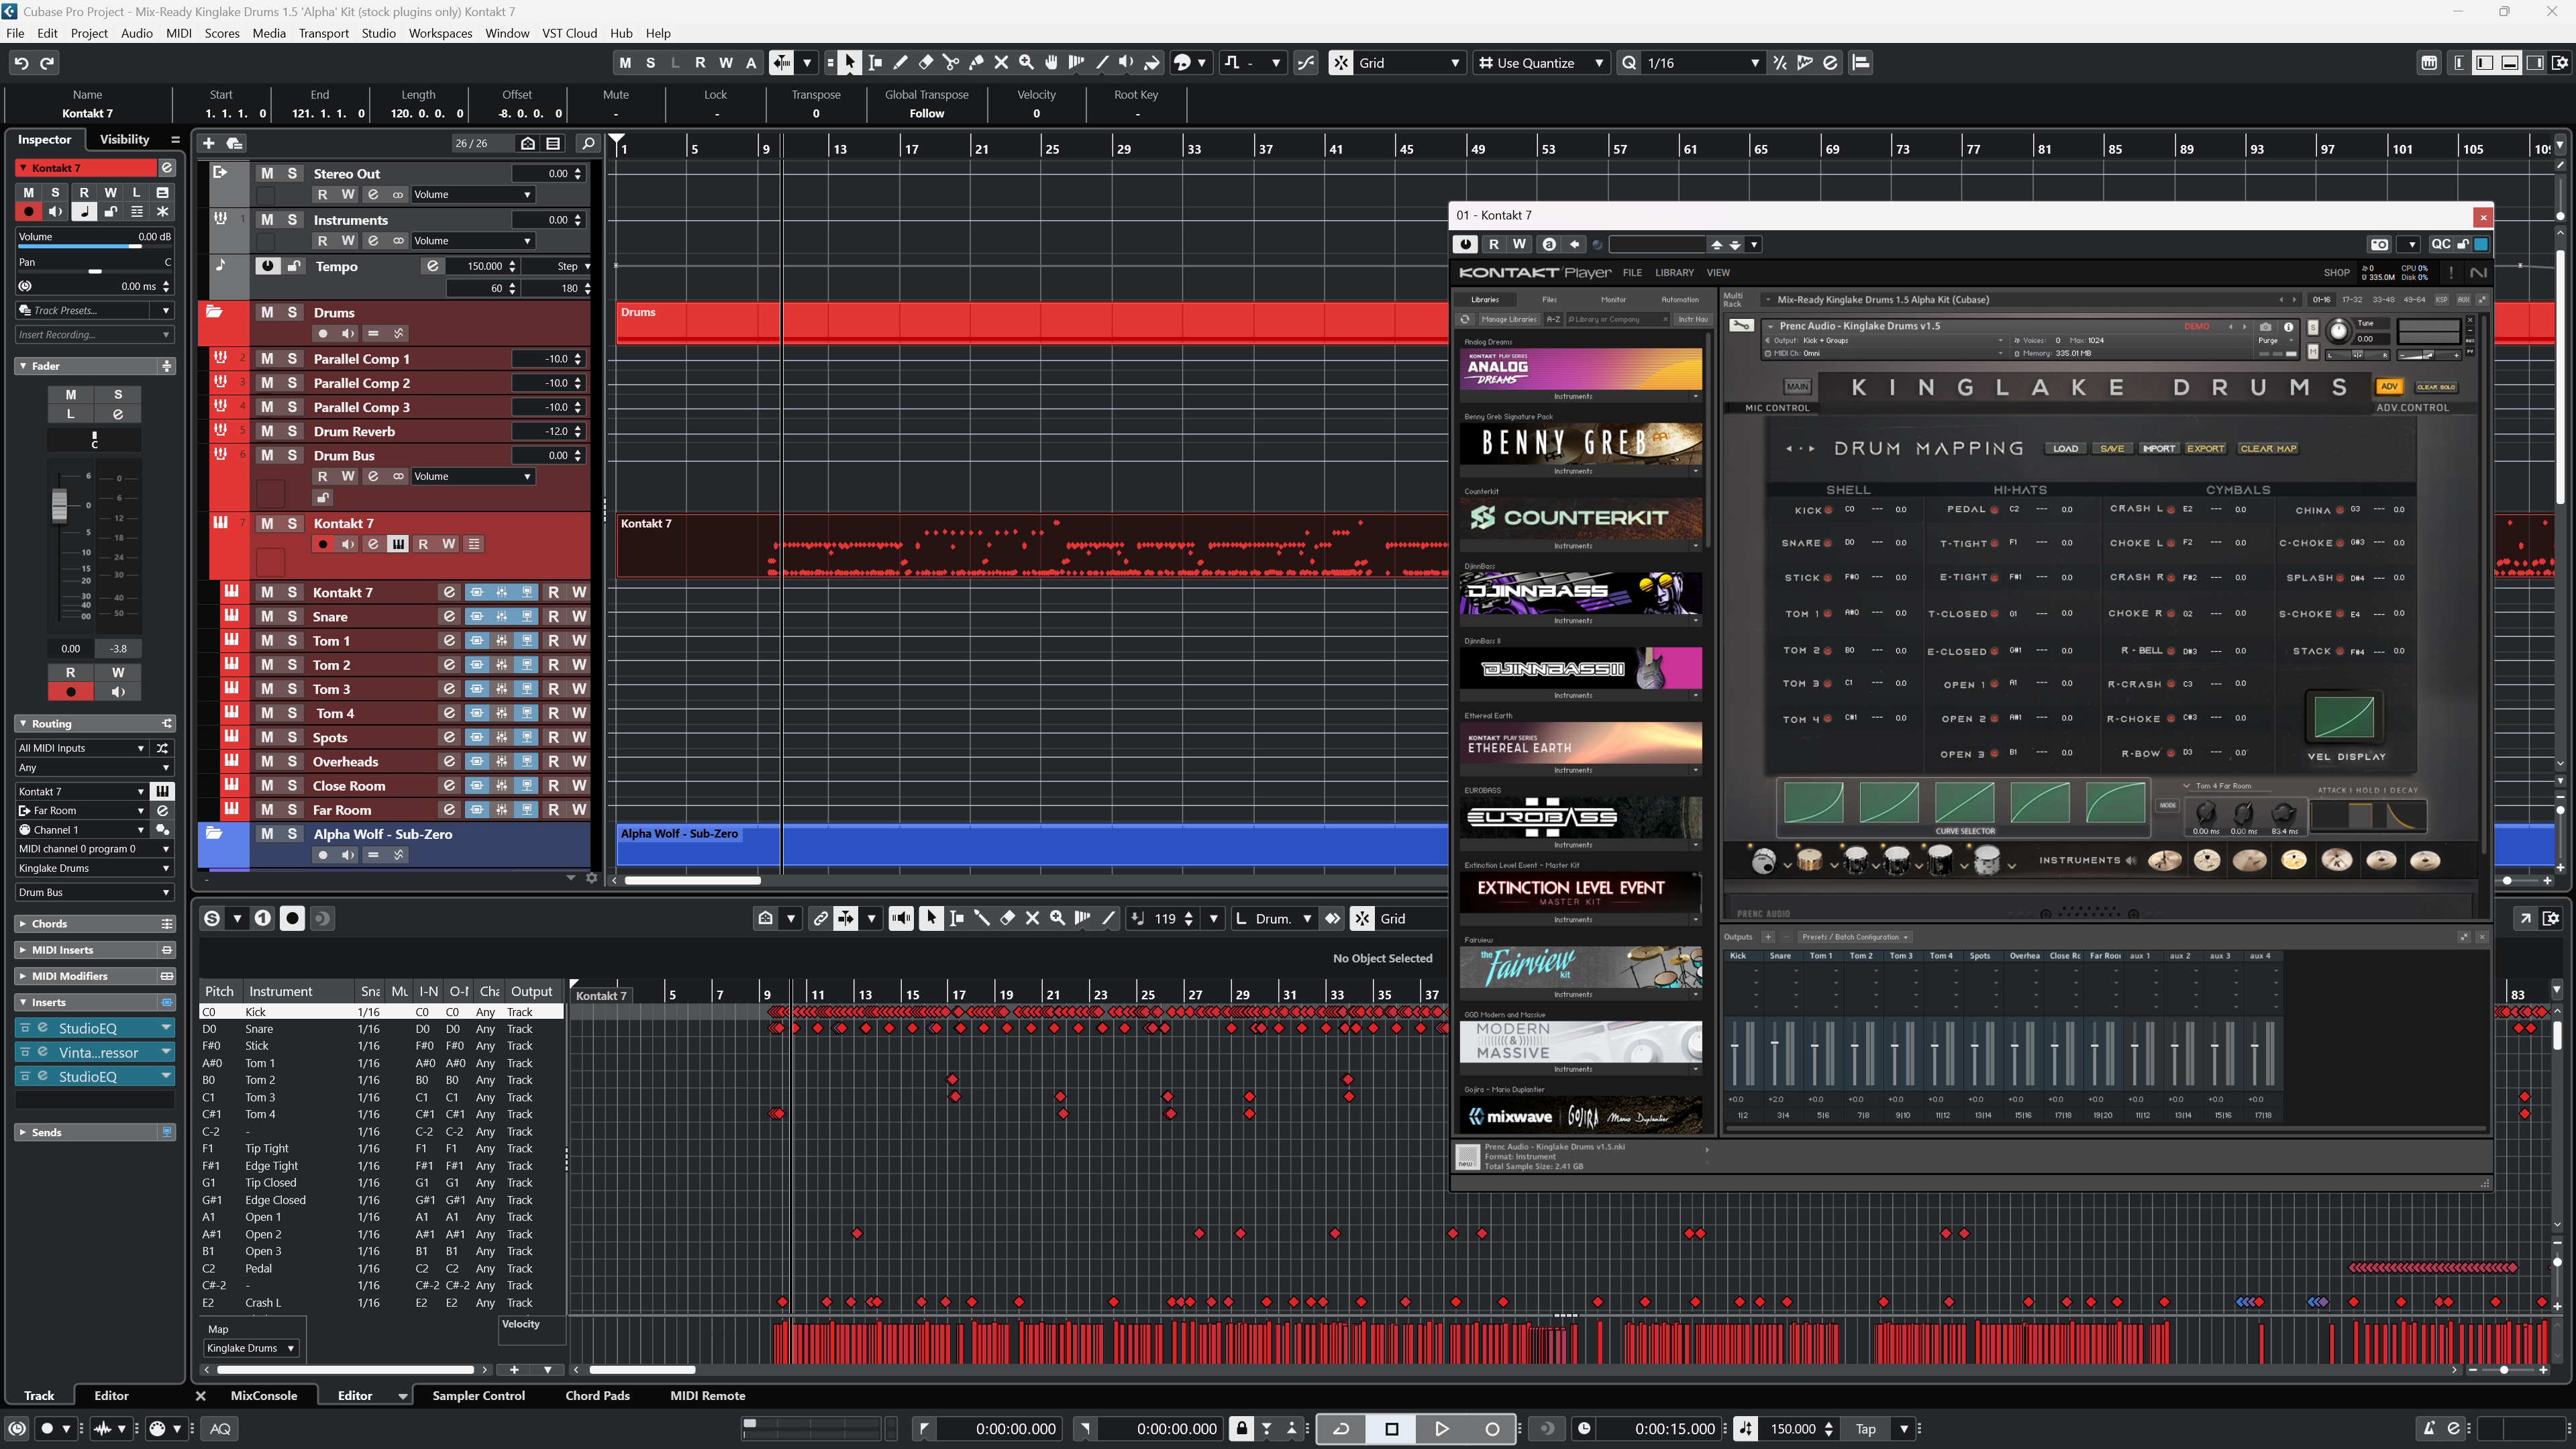The height and width of the screenshot is (1449, 2576).
Task: Click CLEAR MAP button
Action: 2268,449
